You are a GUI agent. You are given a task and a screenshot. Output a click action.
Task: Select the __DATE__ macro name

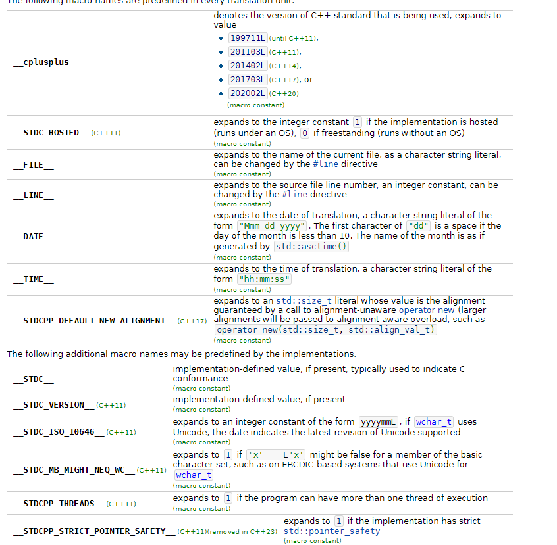(x=34, y=237)
